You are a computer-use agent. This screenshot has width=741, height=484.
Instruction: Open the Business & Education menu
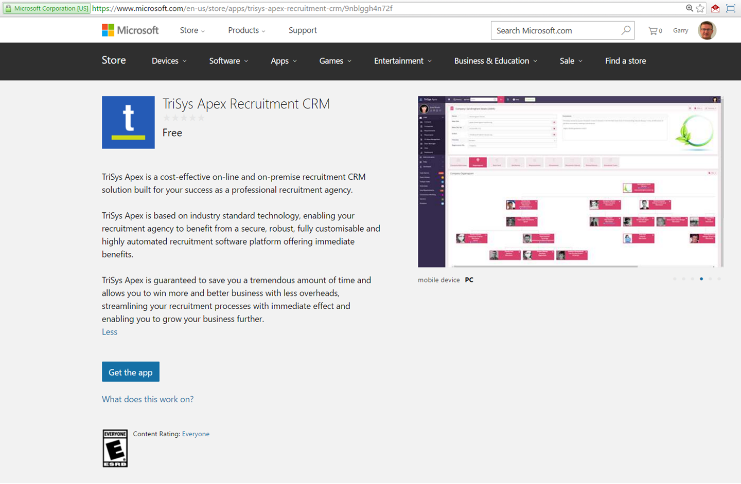pyautogui.click(x=496, y=61)
